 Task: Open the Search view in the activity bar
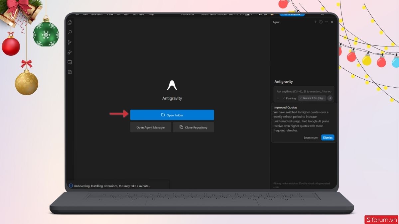70,32
